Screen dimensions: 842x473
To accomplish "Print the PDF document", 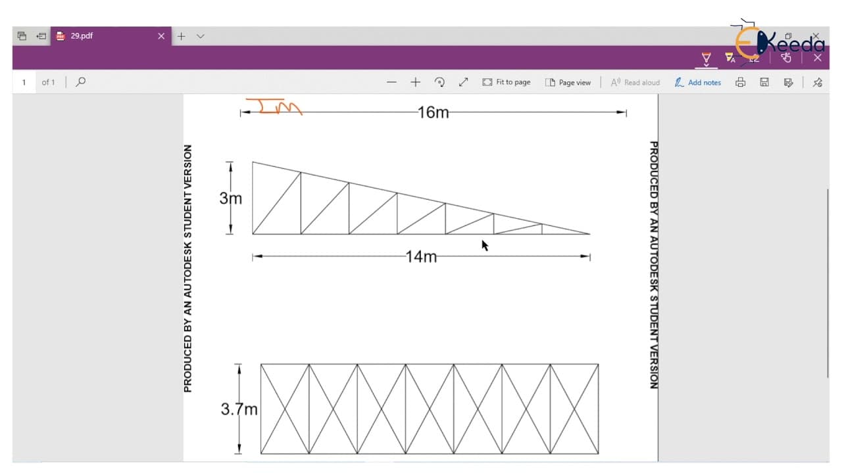I will point(740,82).
